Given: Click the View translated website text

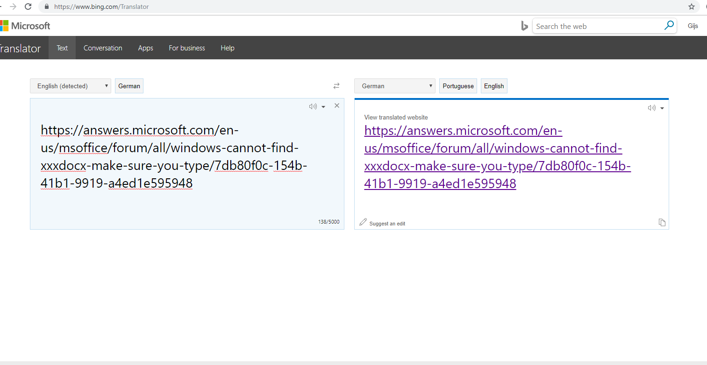Looking at the screenshot, I should tap(396, 117).
